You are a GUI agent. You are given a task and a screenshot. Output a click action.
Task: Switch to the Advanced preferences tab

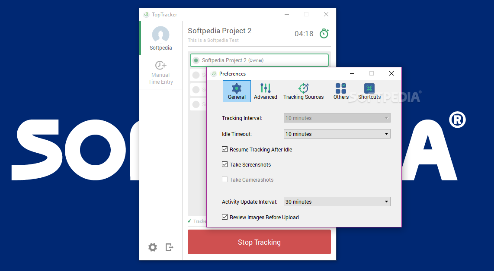pos(265,91)
